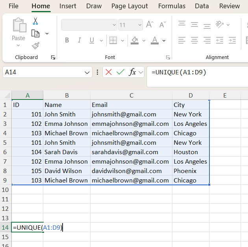This screenshot has width=248, height=247.
Task: Open the font size dropdown
Action: click(140, 25)
